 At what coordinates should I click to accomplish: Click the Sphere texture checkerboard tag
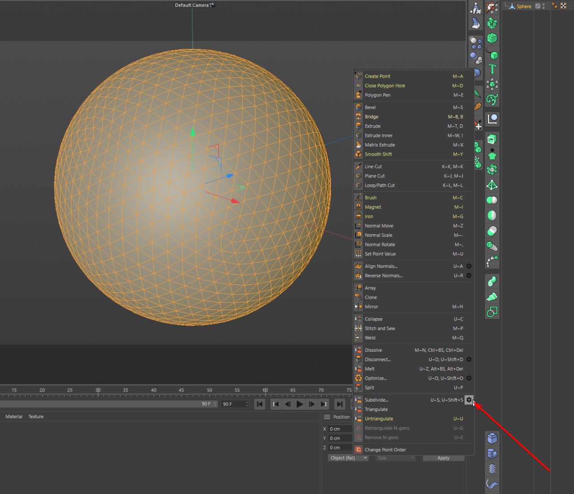click(x=563, y=6)
